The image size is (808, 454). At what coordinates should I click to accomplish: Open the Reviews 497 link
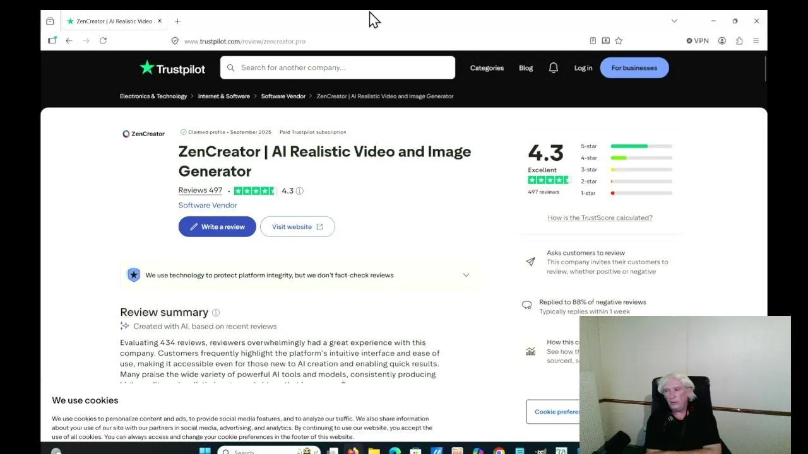tap(200, 190)
